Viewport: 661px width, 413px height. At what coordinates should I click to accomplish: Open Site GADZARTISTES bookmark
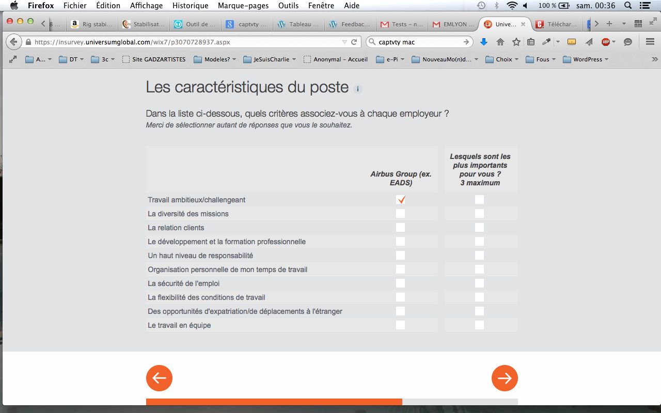tap(154, 59)
